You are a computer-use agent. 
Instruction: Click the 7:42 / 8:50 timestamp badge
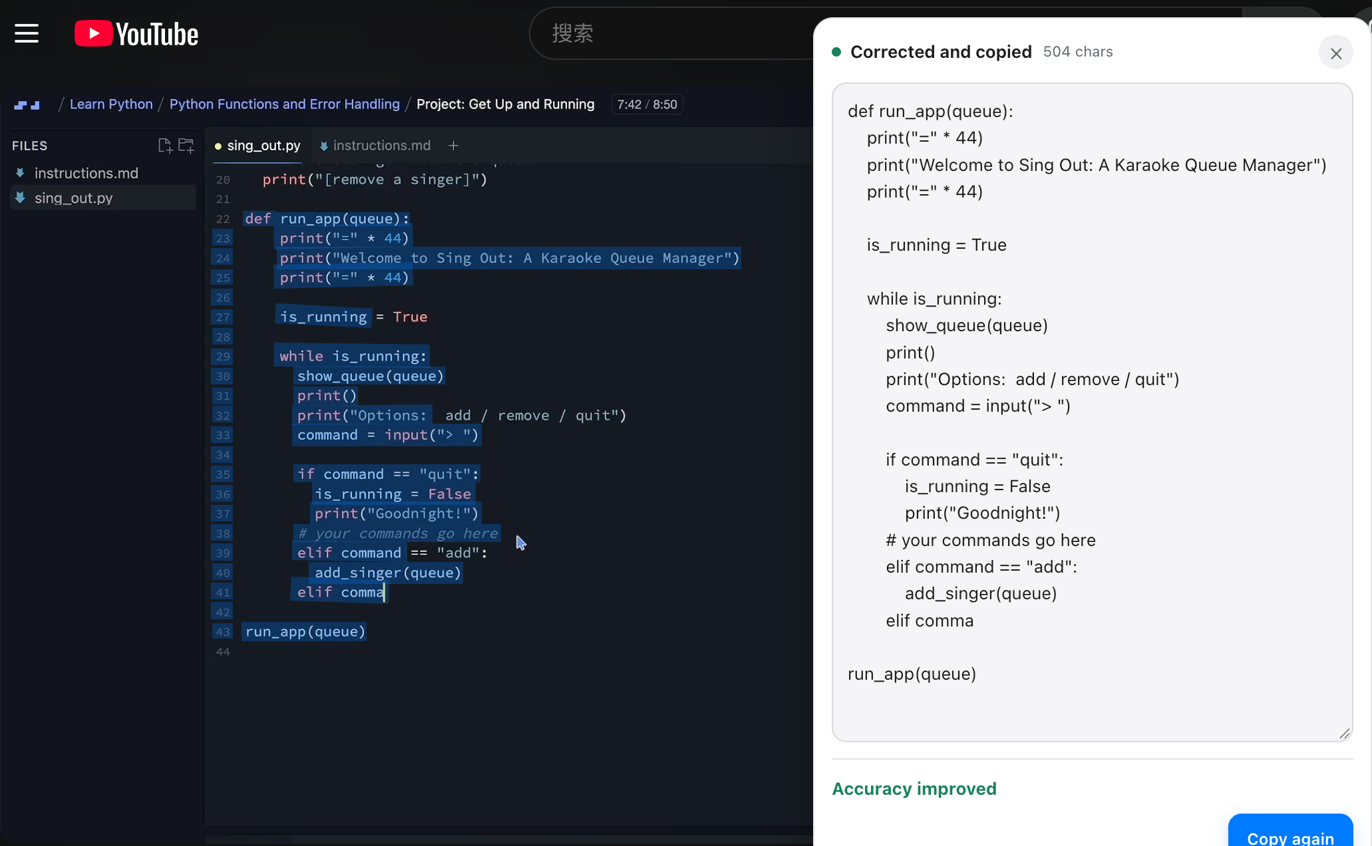pyautogui.click(x=647, y=104)
